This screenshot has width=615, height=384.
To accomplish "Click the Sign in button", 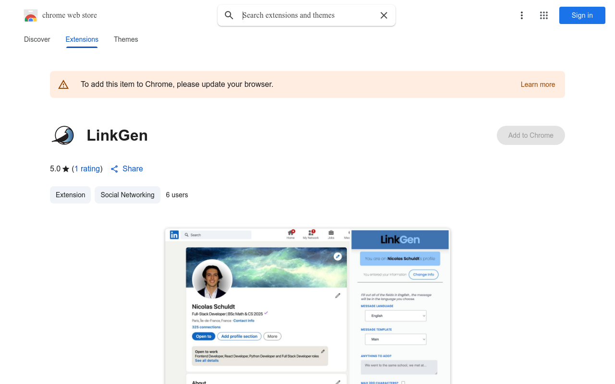I will pos(582,15).
